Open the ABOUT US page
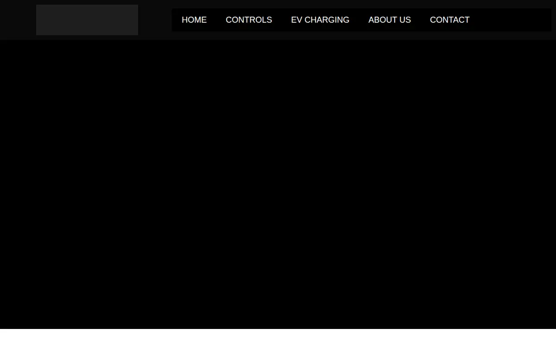Viewport: 556px width, 347px height. (x=390, y=20)
